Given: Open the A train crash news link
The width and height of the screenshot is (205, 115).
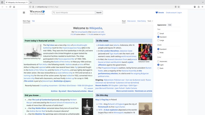Looking at the screenshot, I should [x=104, y=45].
